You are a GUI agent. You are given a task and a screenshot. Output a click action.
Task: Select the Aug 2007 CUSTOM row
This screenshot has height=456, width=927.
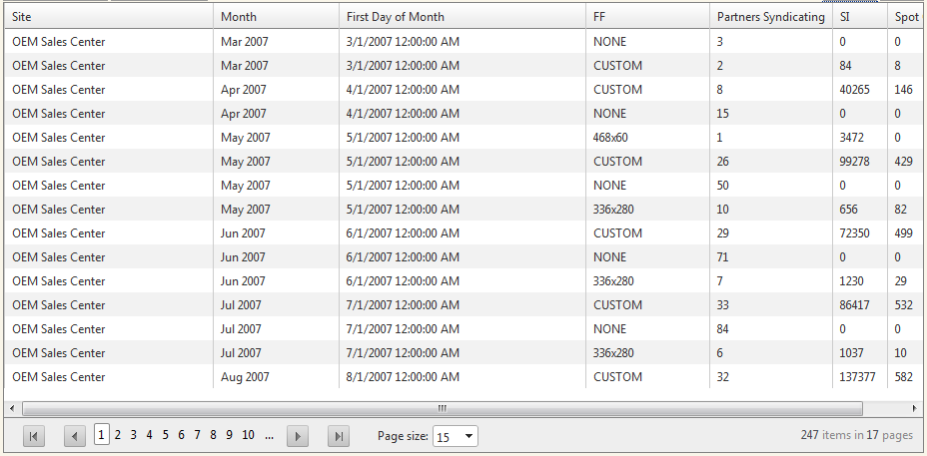[x=400, y=377]
